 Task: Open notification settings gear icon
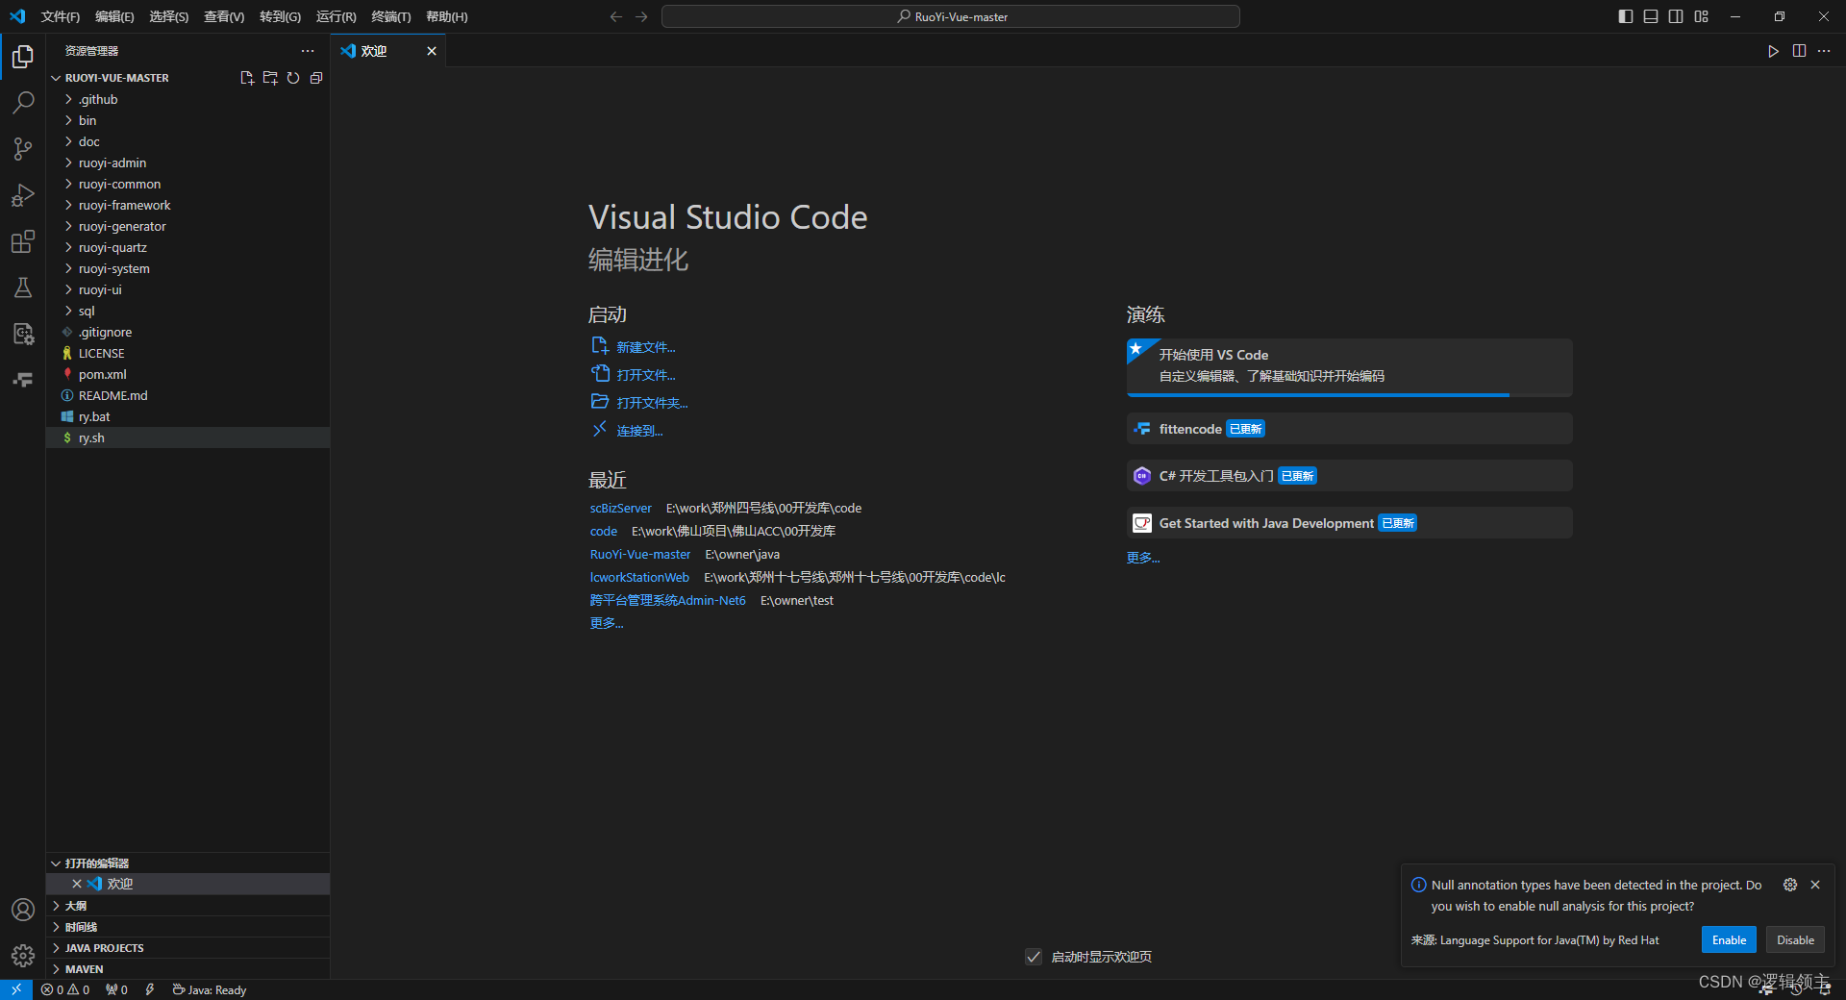point(1790,885)
